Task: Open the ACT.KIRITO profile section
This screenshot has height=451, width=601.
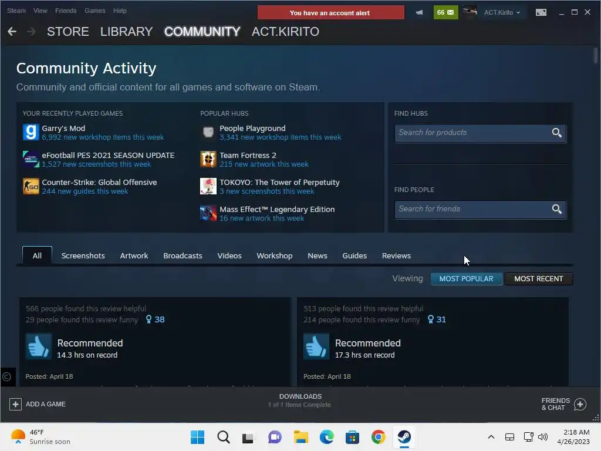Action: click(x=285, y=32)
